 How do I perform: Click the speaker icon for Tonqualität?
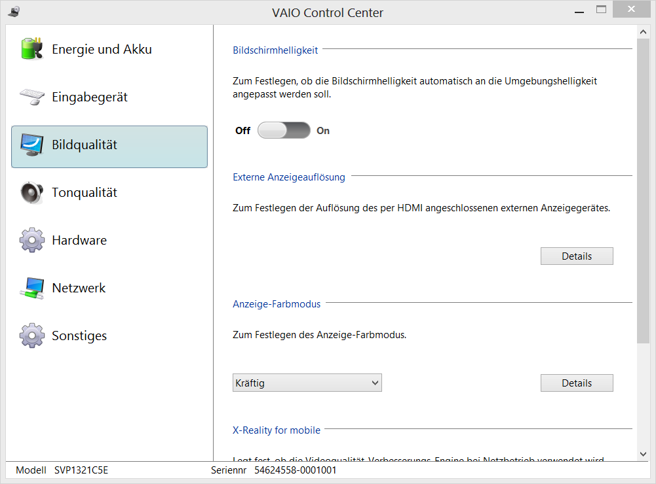tap(31, 192)
